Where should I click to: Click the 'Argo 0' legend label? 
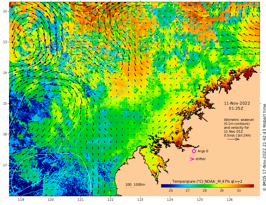point(203,151)
